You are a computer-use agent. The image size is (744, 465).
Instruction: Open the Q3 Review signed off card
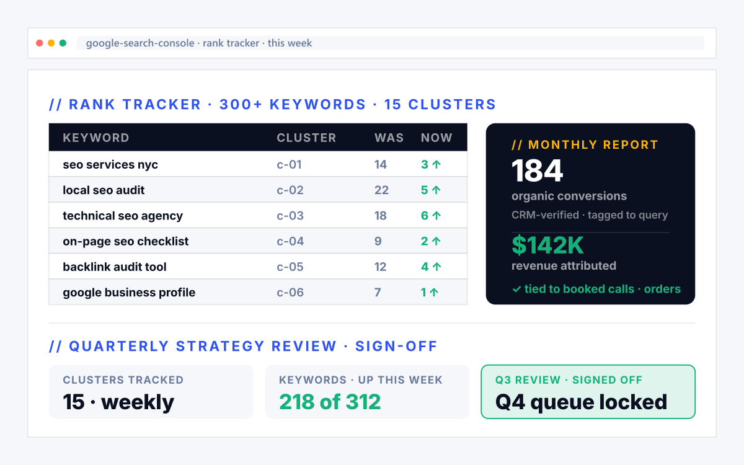coord(588,392)
